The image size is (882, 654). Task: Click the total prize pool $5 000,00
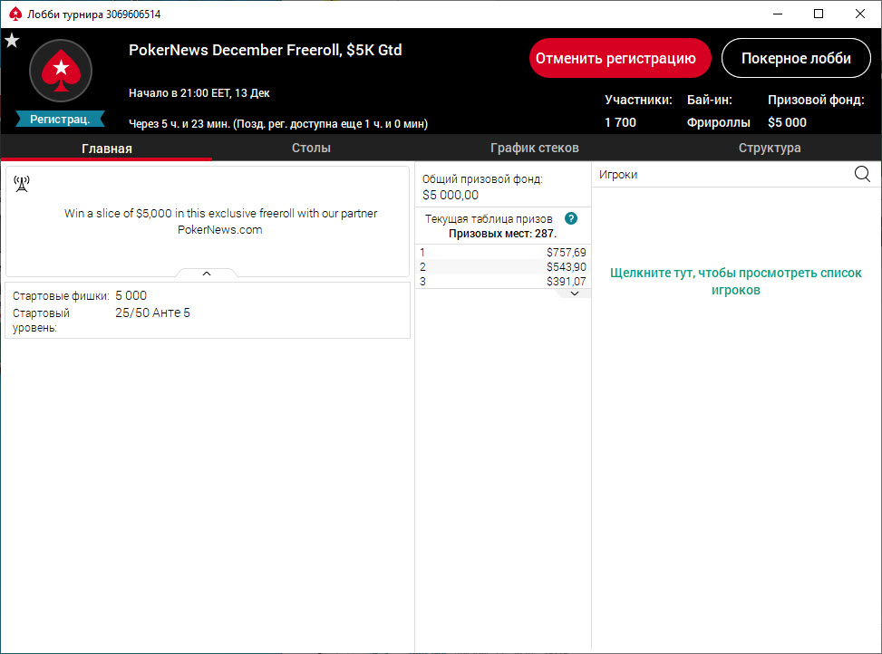pyautogui.click(x=451, y=195)
